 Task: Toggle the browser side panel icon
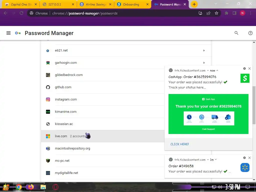[234, 13]
